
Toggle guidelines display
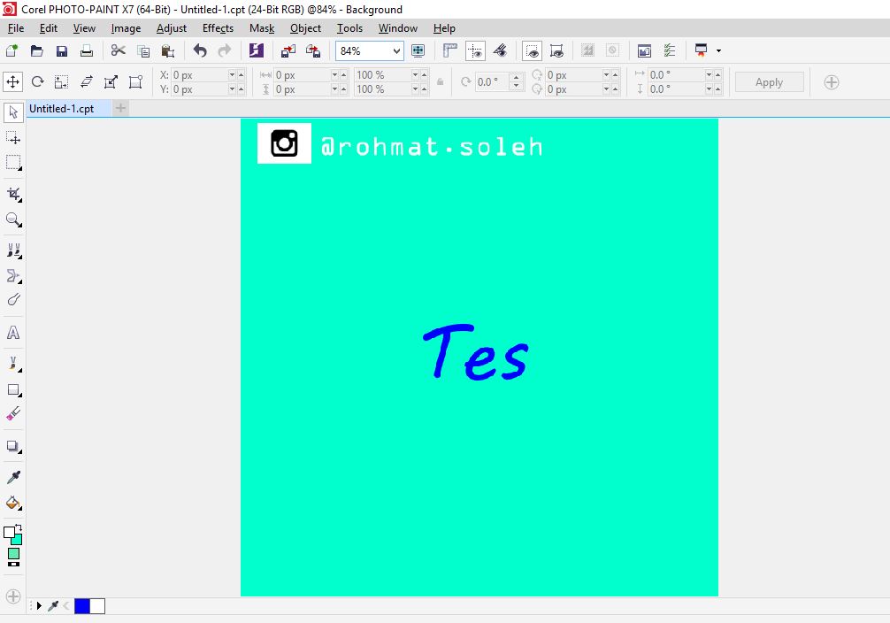click(x=475, y=51)
